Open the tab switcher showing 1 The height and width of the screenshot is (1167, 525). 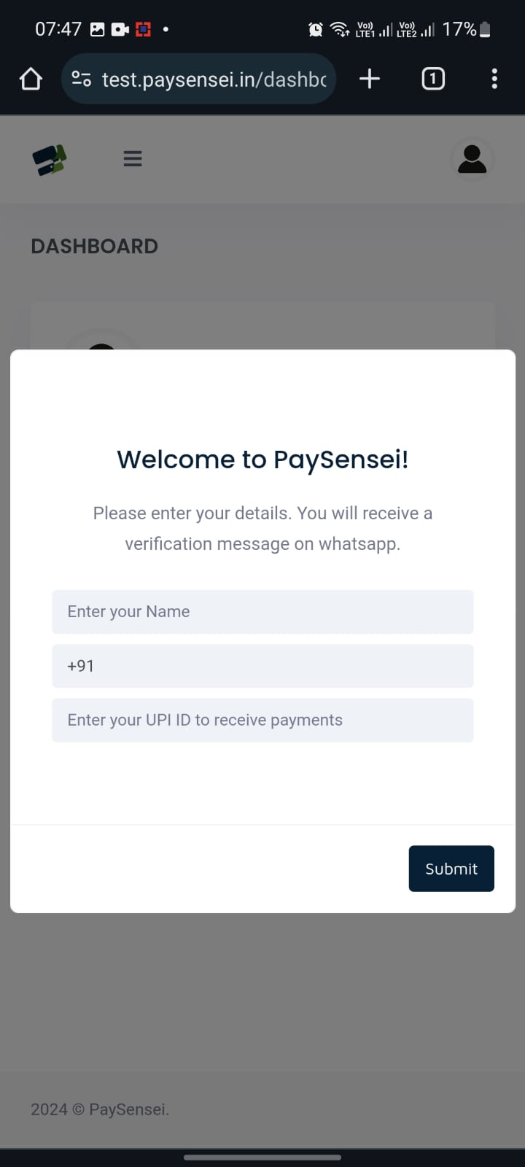tap(433, 79)
